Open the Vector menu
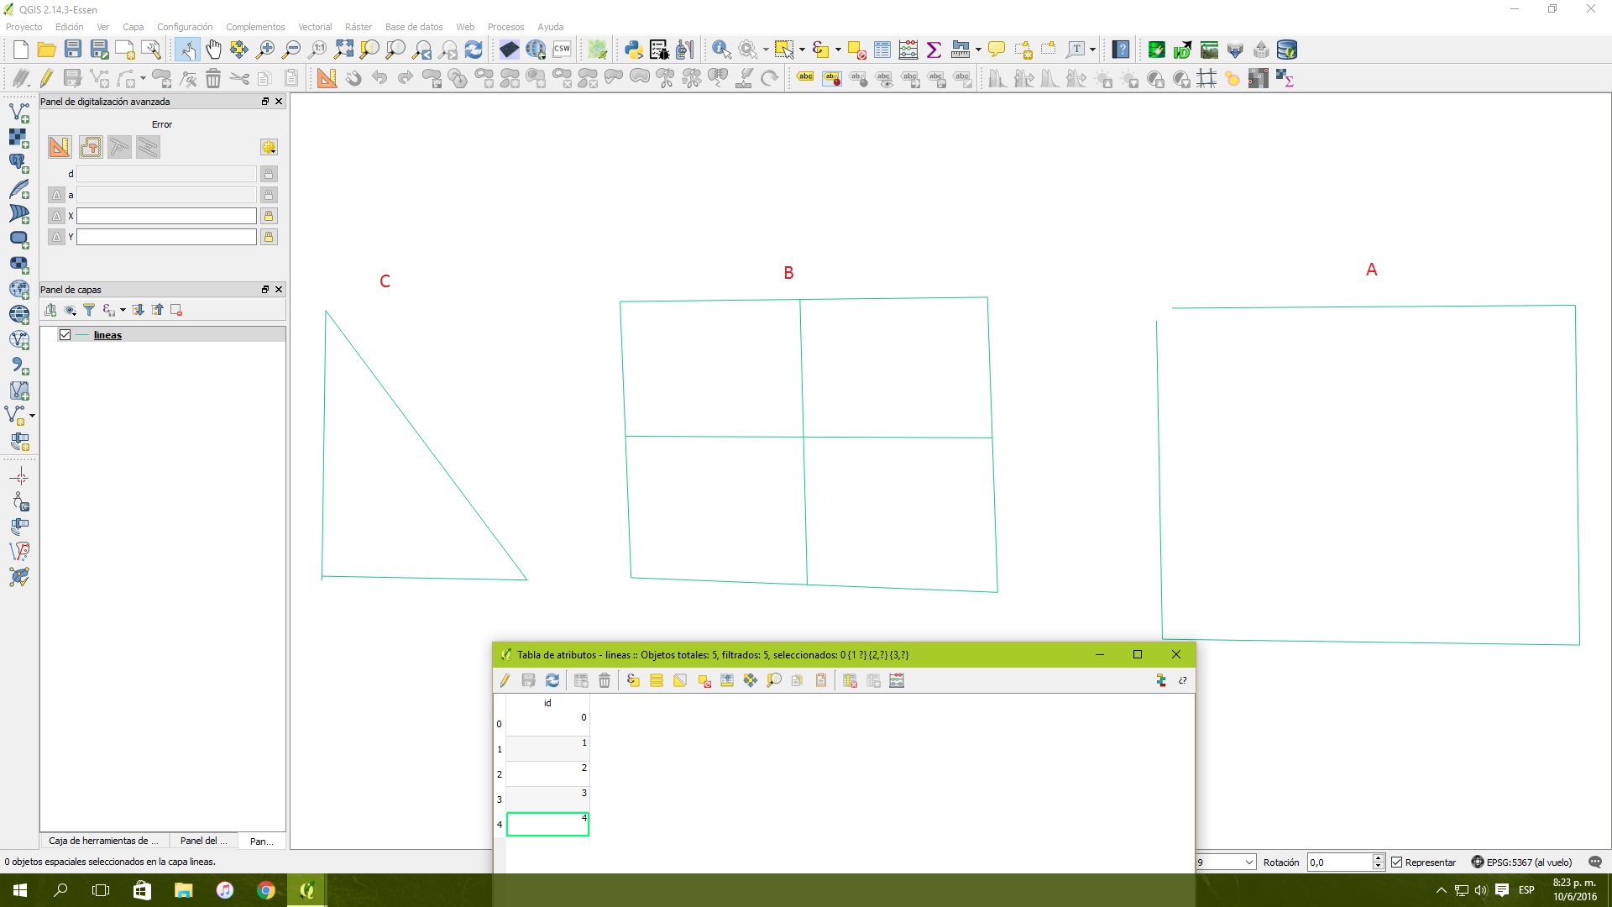The width and height of the screenshot is (1612, 907). [x=316, y=27]
